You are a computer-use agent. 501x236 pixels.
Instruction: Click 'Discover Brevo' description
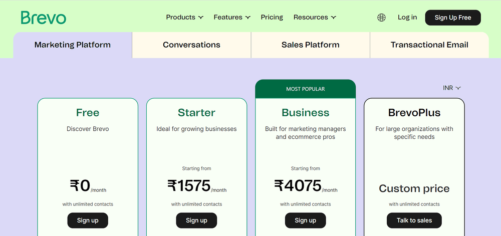coord(88,129)
